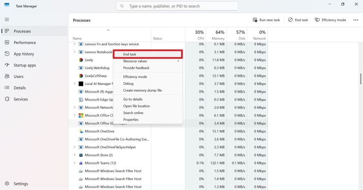Viewport: 363px width, 190px height.
Task: Switch to the Performance page
Action: coord(25,43)
